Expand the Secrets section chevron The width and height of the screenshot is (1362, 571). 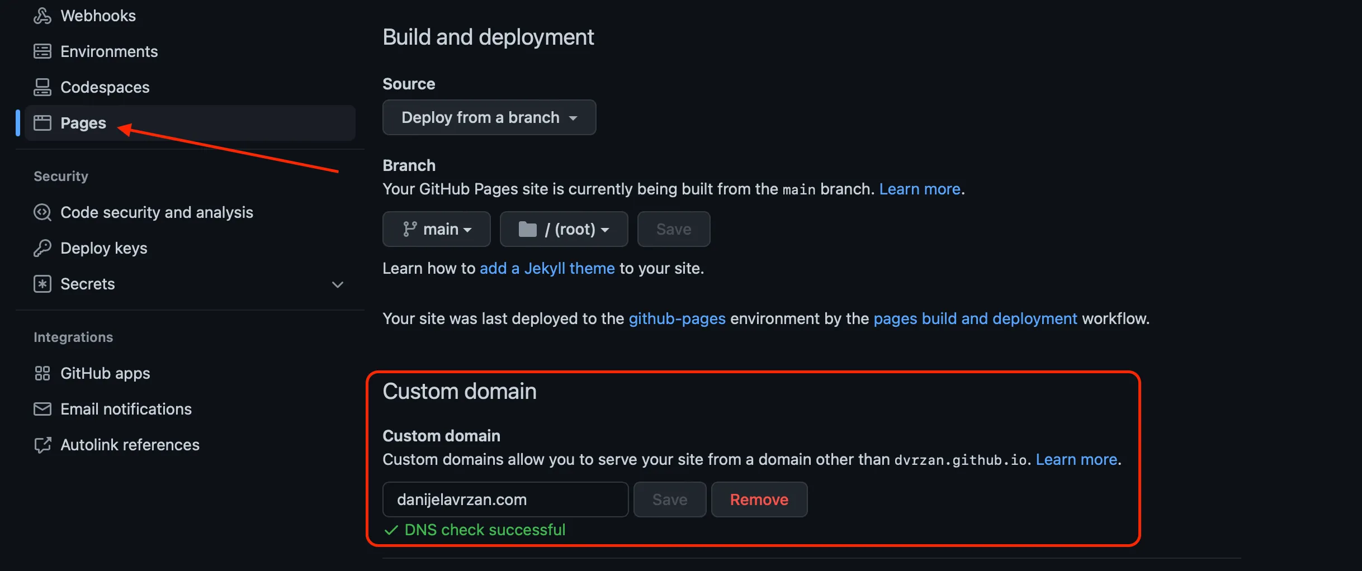click(x=338, y=284)
